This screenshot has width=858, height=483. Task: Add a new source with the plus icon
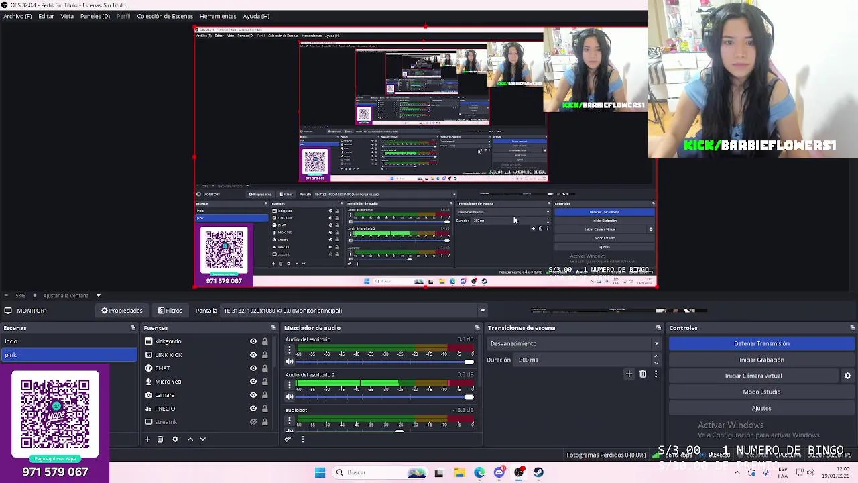(147, 439)
